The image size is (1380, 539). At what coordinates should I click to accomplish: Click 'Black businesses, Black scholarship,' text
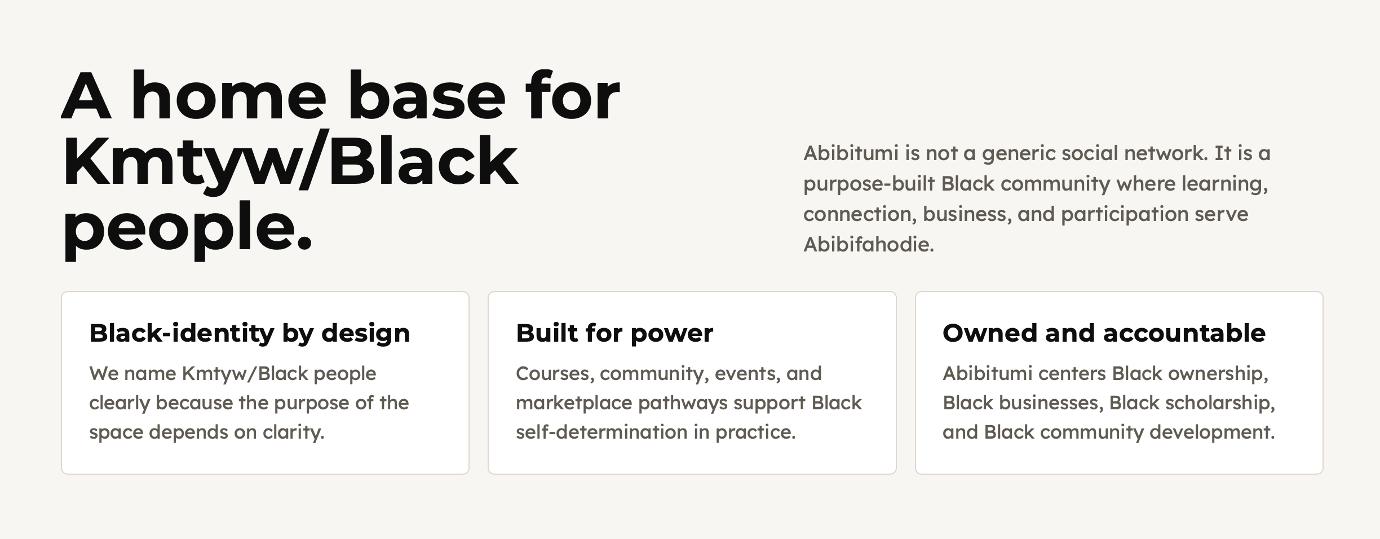(1109, 403)
